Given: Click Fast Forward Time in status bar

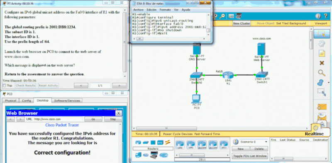Looking at the screenshot, I should tap(207, 134).
